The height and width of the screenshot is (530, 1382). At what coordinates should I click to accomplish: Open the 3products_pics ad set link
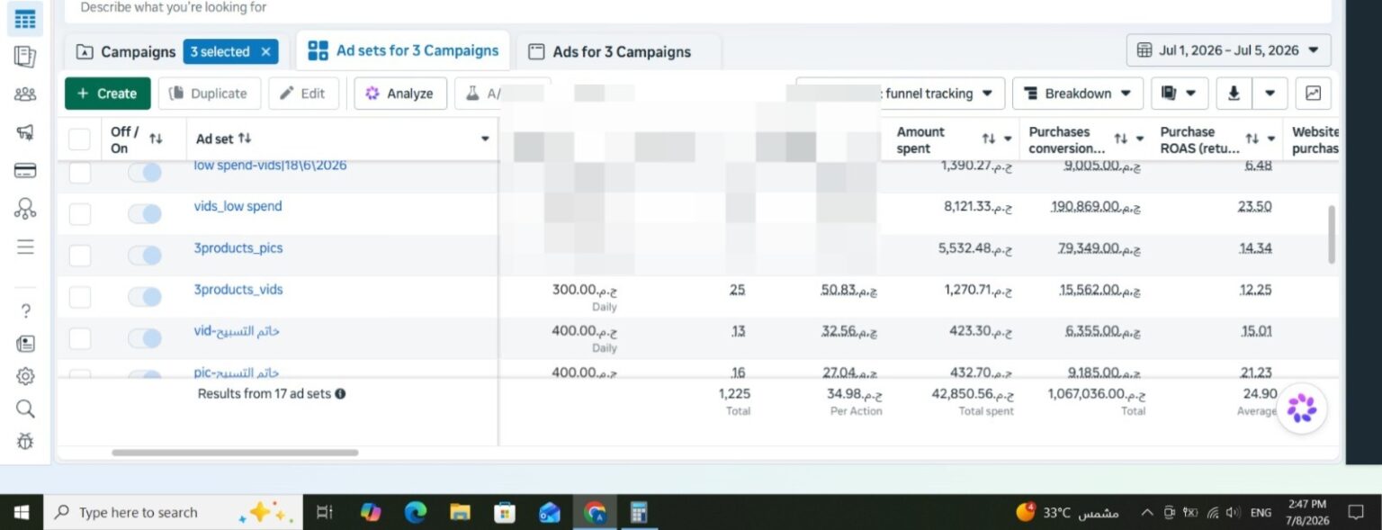pyautogui.click(x=238, y=248)
